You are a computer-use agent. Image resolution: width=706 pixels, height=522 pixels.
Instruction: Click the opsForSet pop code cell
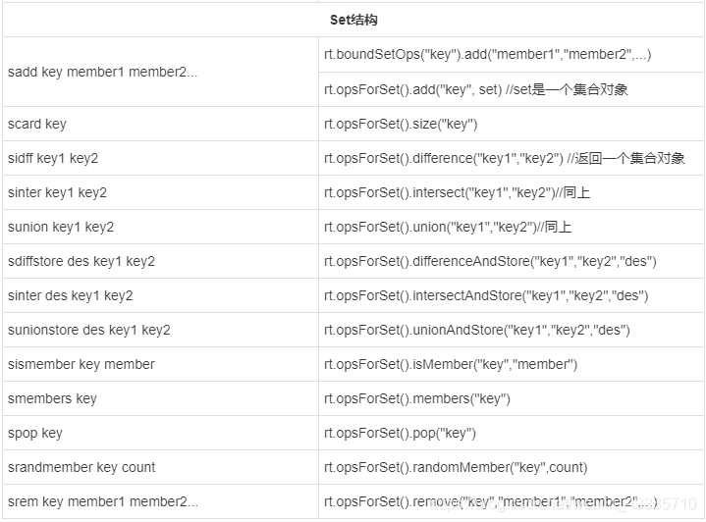click(x=400, y=434)
